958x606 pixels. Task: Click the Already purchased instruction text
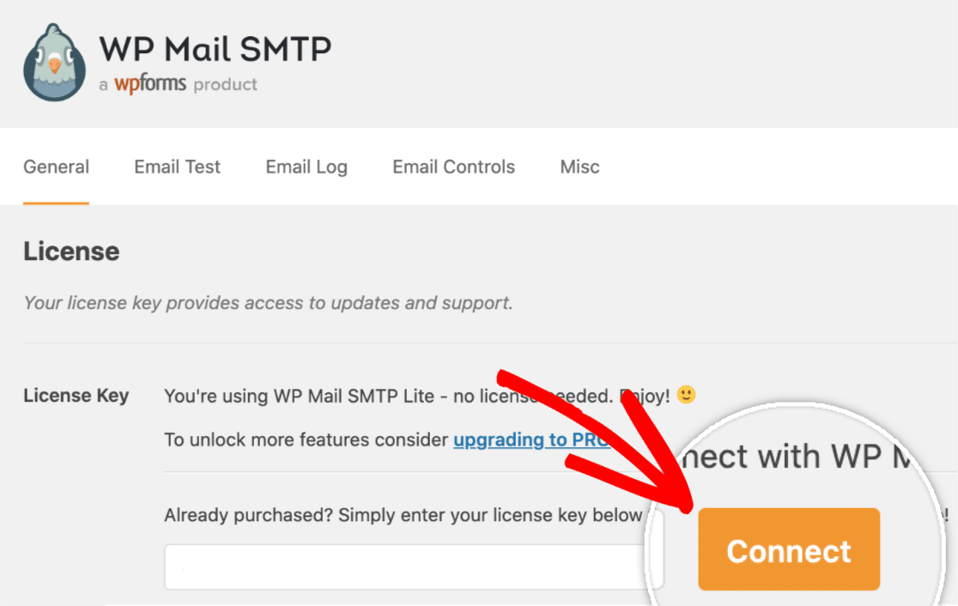pyautogui.click(x=403, y=515)
